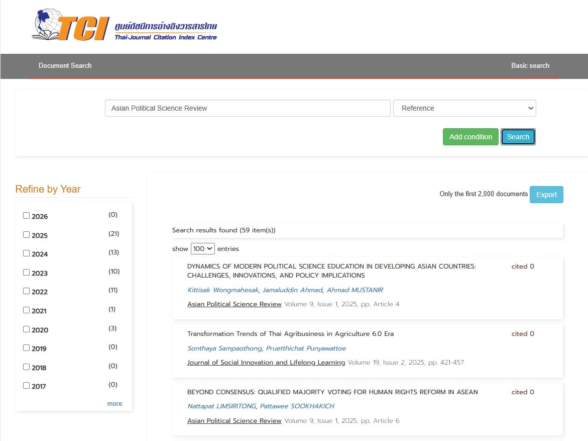The width and height of the screenshot is (588, 441).
Task: Export the search results
Action: pos(546,195)
